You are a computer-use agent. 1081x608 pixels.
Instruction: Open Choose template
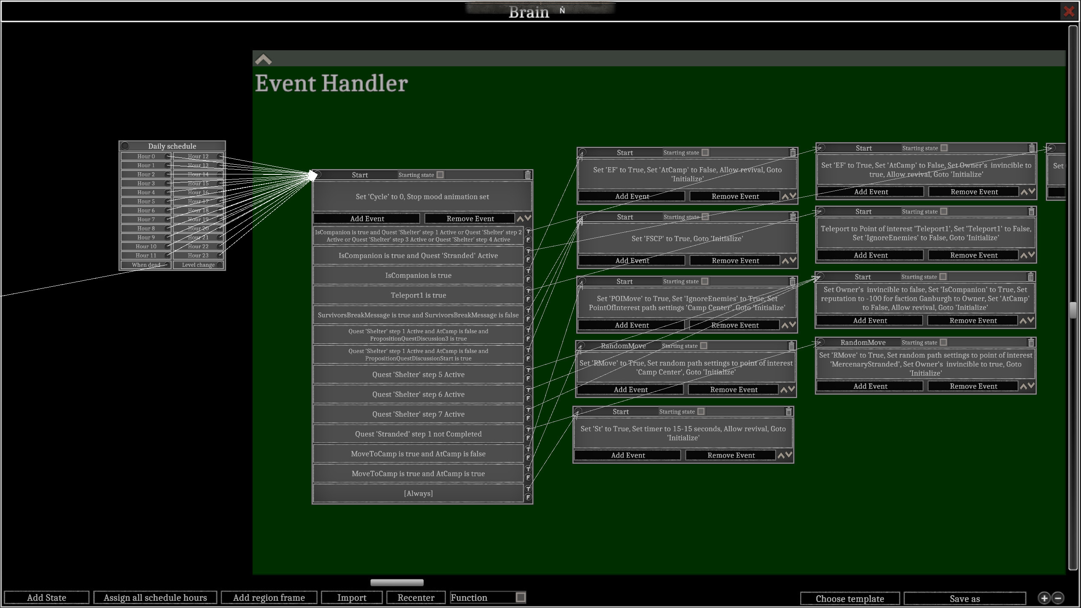click(850, 598)
